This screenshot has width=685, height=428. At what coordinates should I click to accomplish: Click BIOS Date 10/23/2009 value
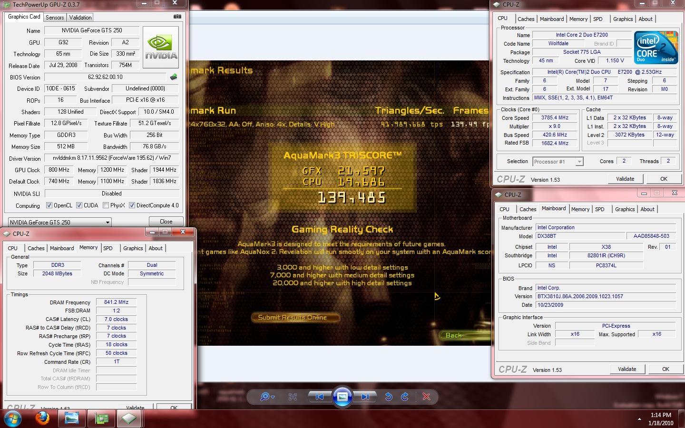click(606, 305)
